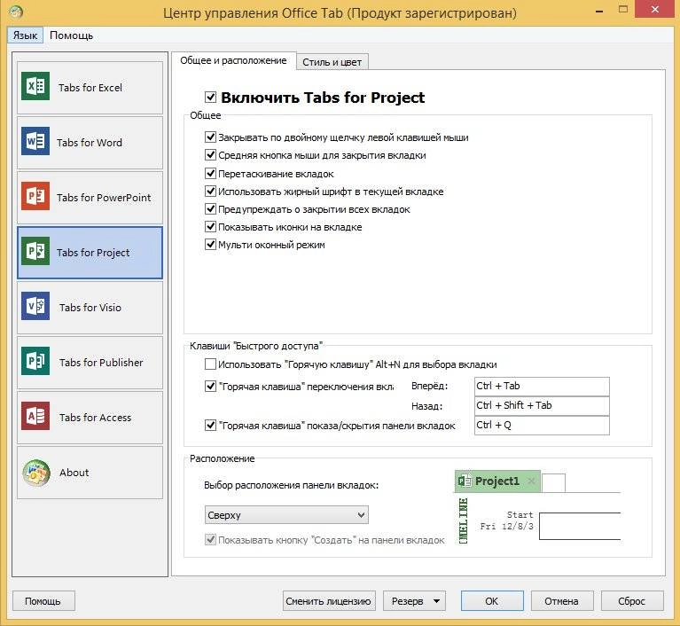Toggle "Предупреждать о закрытии всех вкладок" checkbox

click(x=210, y=208)
